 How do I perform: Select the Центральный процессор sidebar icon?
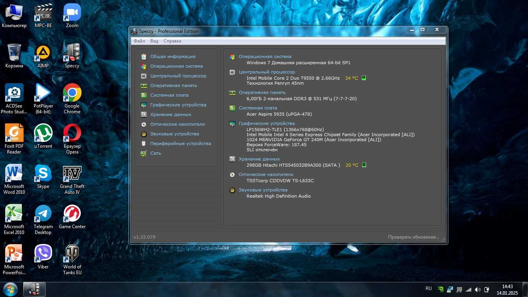point(144,76)
